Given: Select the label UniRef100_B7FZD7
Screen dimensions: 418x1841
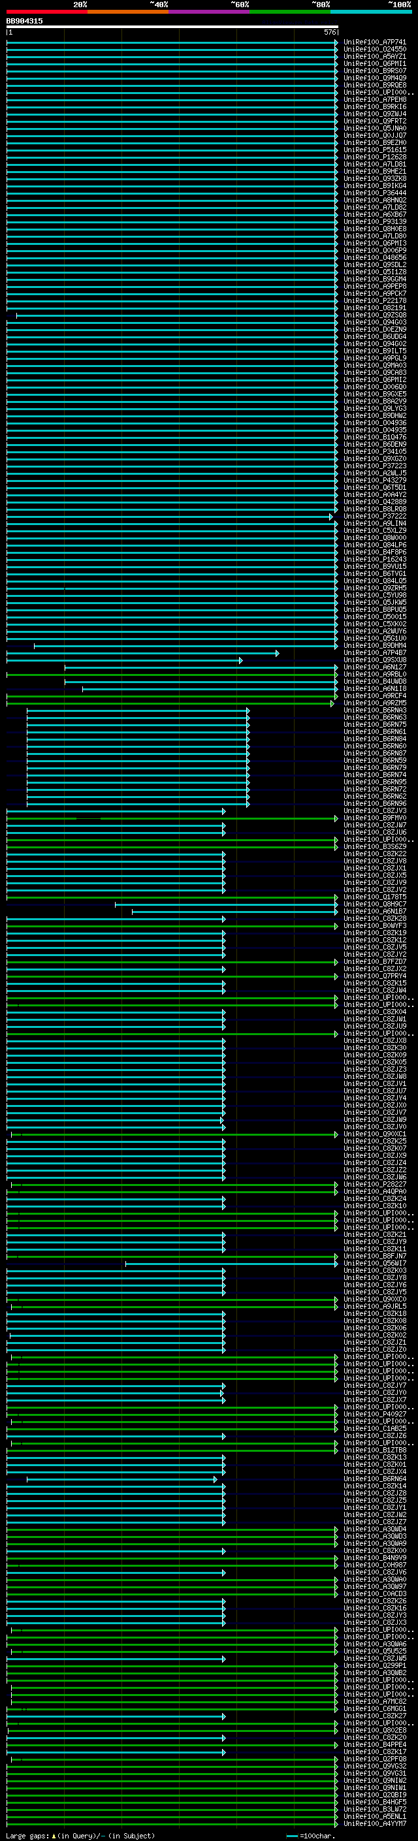Looking at the screenshot, I should (x=375, y=961).
